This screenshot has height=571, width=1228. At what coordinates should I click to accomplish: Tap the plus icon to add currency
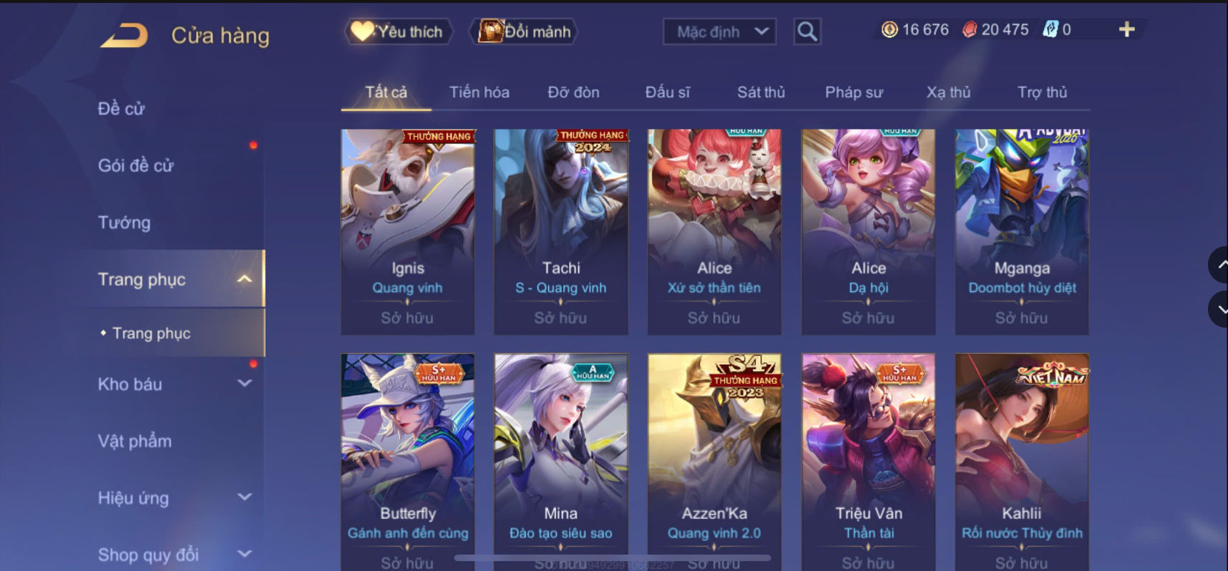(1126, 29)
